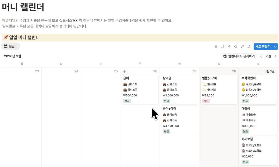Add new entry with plus icon on 26
The image size is (279, 167).
coord(125,72)
